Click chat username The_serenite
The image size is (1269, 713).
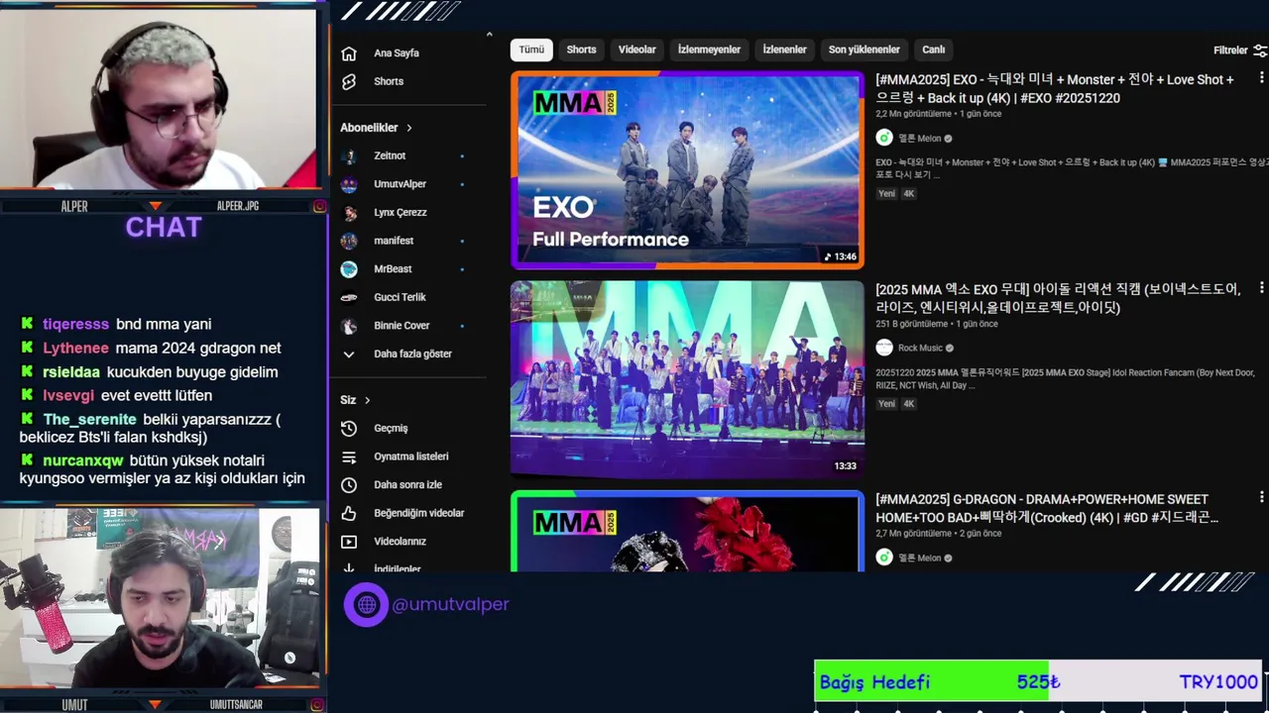pos(89,419)
